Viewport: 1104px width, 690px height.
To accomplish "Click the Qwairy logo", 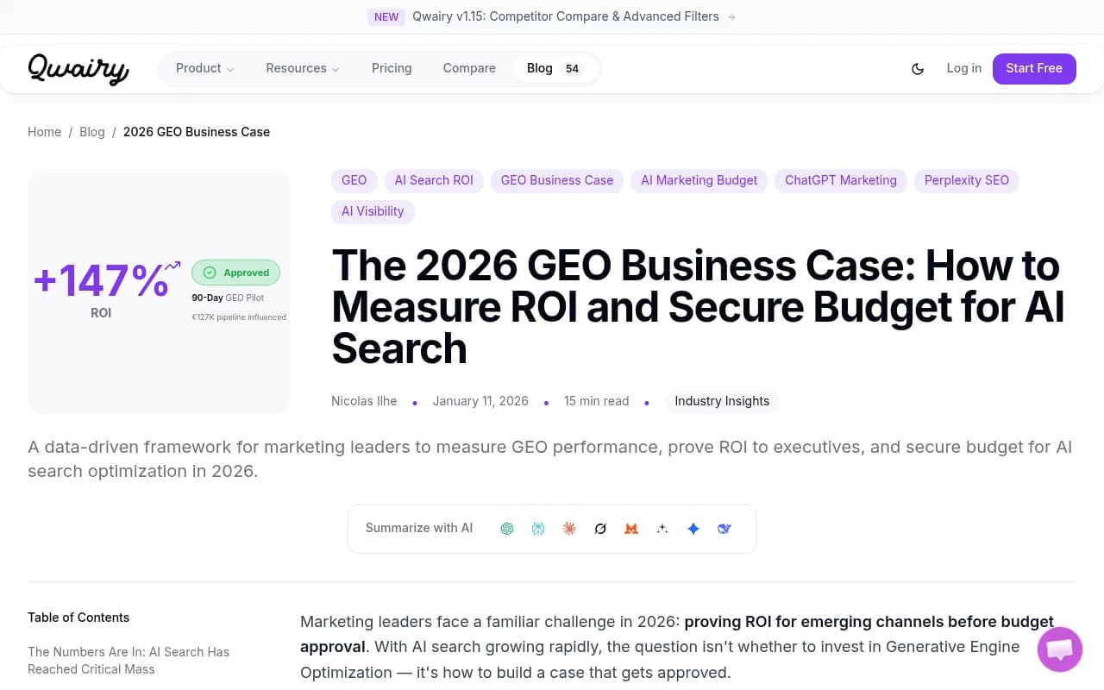I will 78,68.
